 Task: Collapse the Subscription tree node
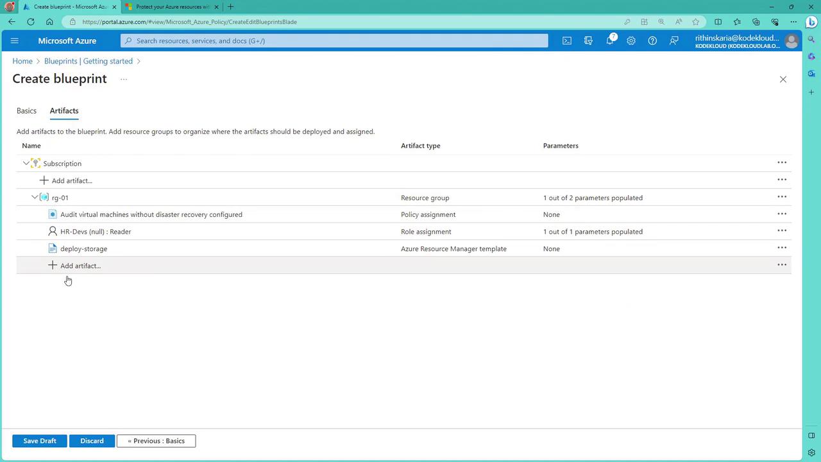pyautogui.click(x=26, y=163)
